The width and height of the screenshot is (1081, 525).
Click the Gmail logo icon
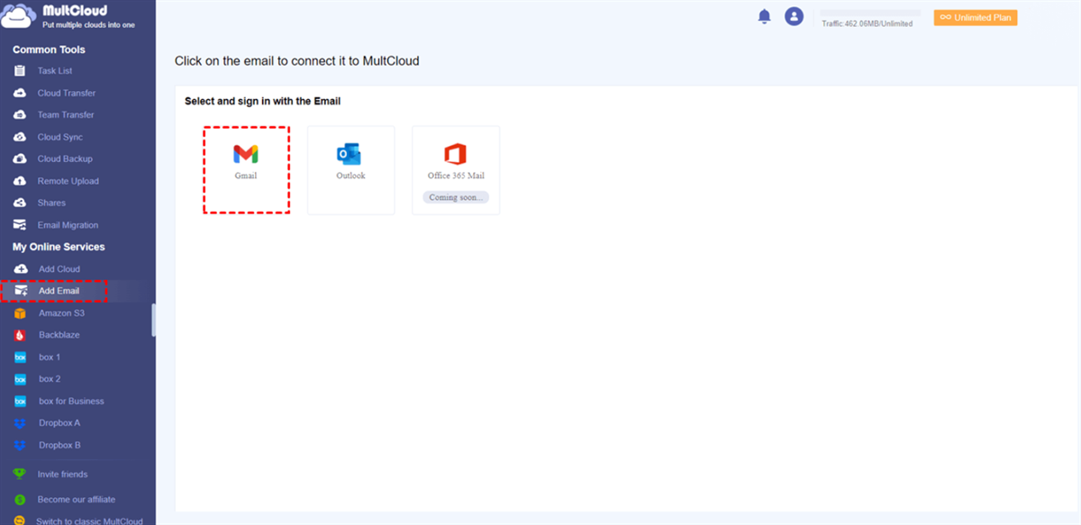coord(246,154)
